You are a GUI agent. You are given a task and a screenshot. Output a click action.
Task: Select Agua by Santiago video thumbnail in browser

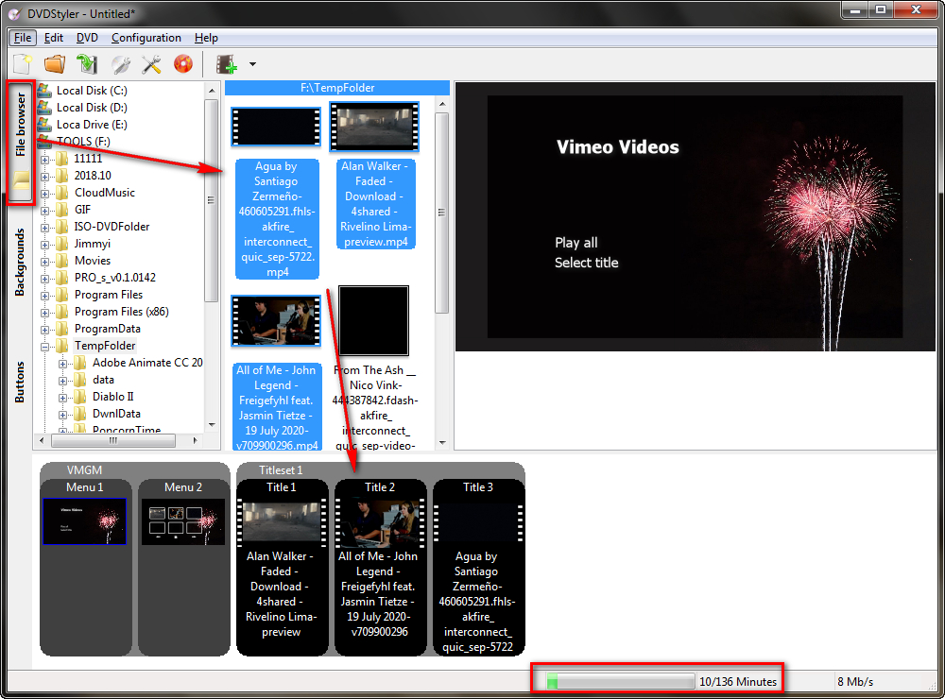click(276, 127)
